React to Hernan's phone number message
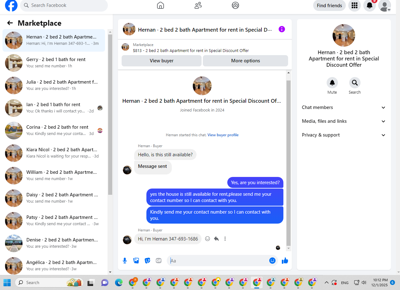 pos(208,239)
